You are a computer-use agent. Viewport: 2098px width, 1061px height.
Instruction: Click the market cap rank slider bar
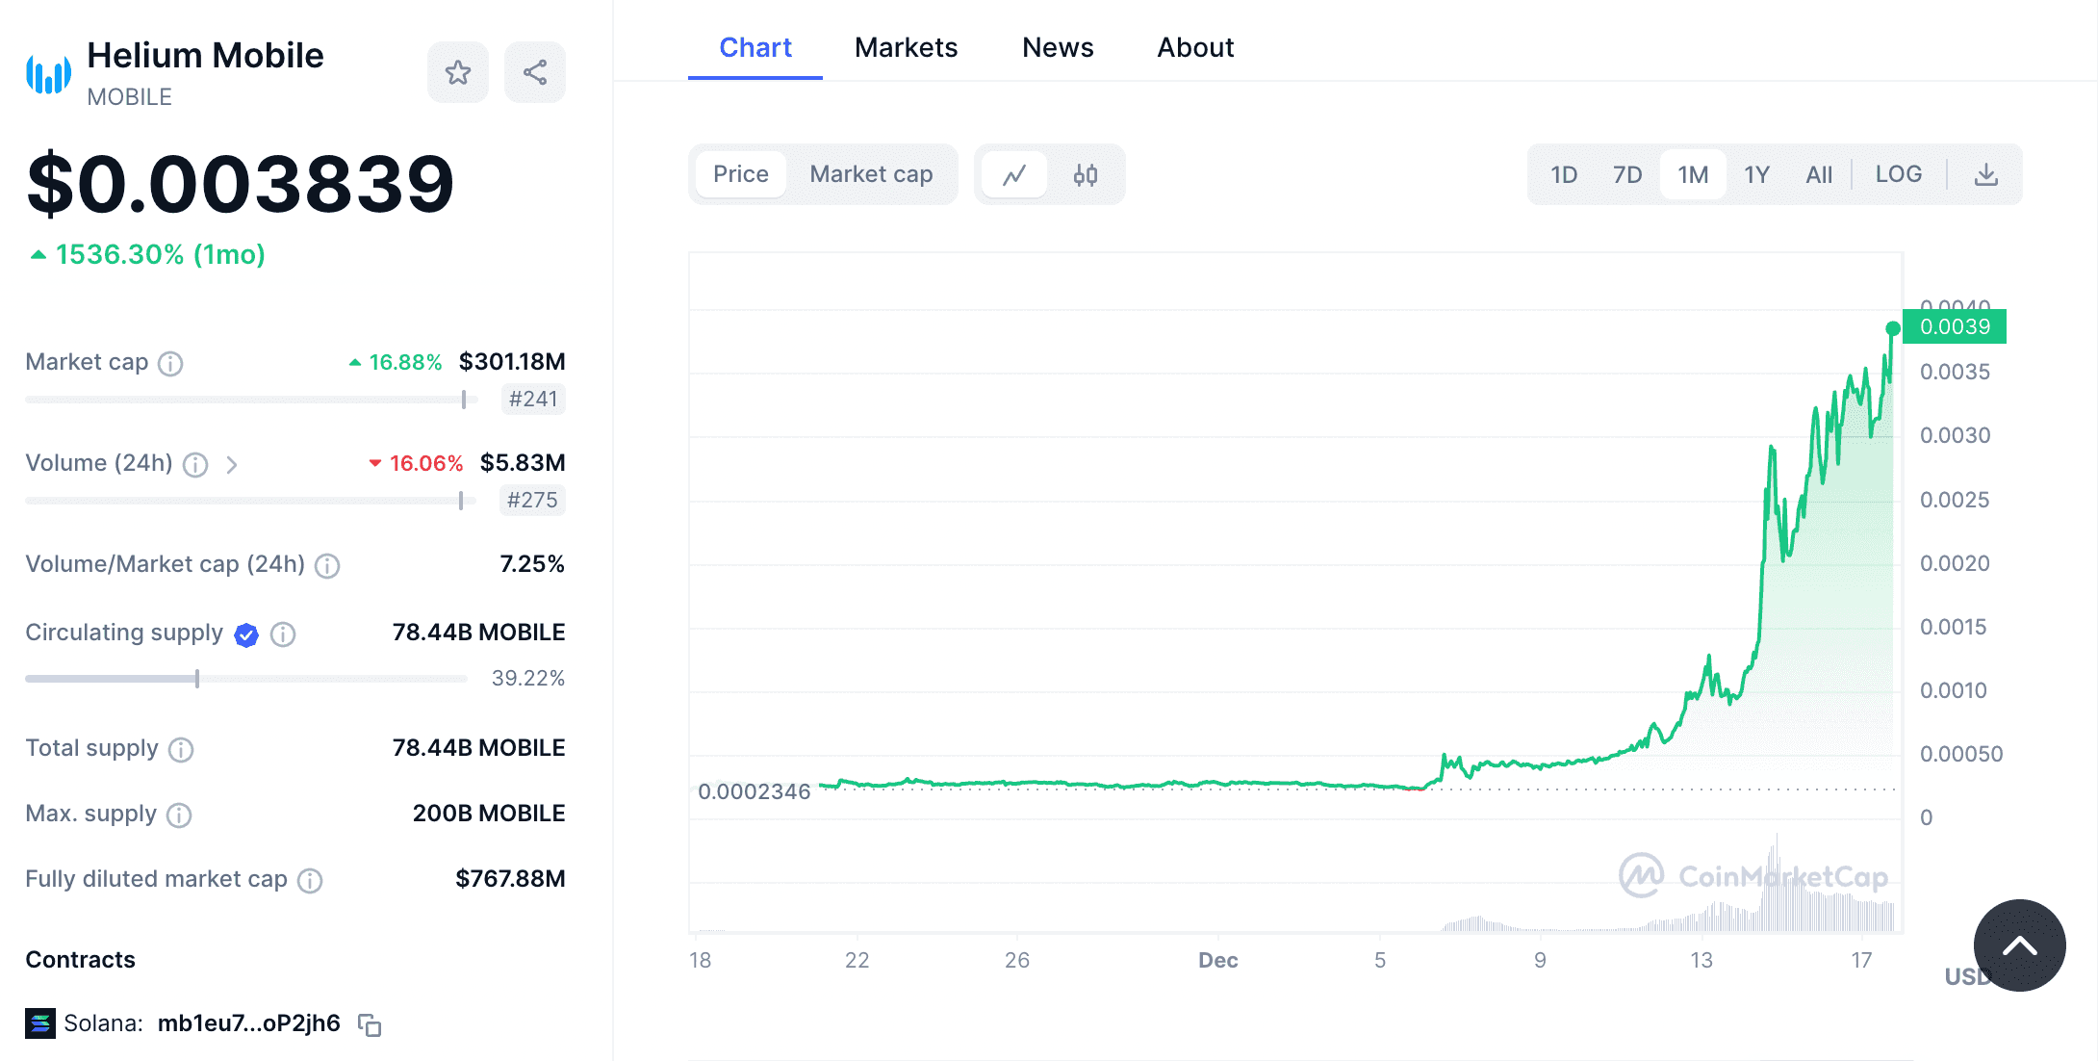coord(250,400)
